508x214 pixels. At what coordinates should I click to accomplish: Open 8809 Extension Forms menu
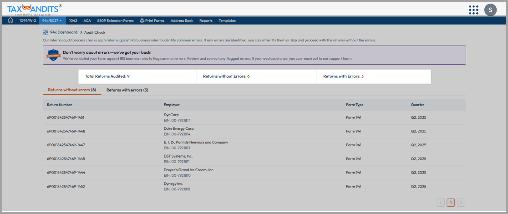pos(115,20)
